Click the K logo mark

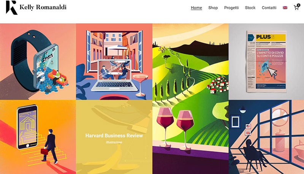pyautogui.click(x=11, y=8)
